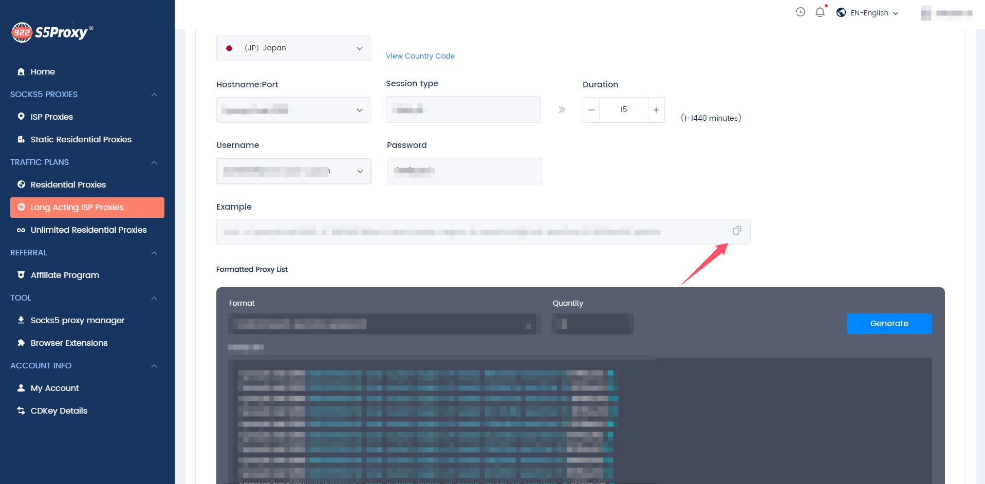Go to Home menu item
Viewport: 985px width, 484px height.
[x=87, y=71]
